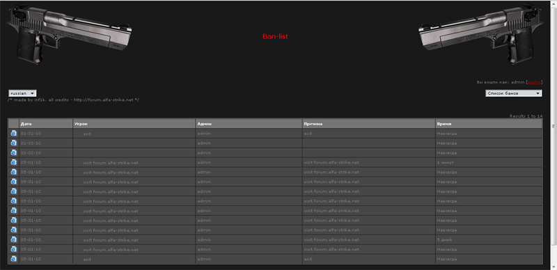Select player name in the 5 дней row
Image resolution: width=557 pixels, height=270 pixels.
click(111, 240)
